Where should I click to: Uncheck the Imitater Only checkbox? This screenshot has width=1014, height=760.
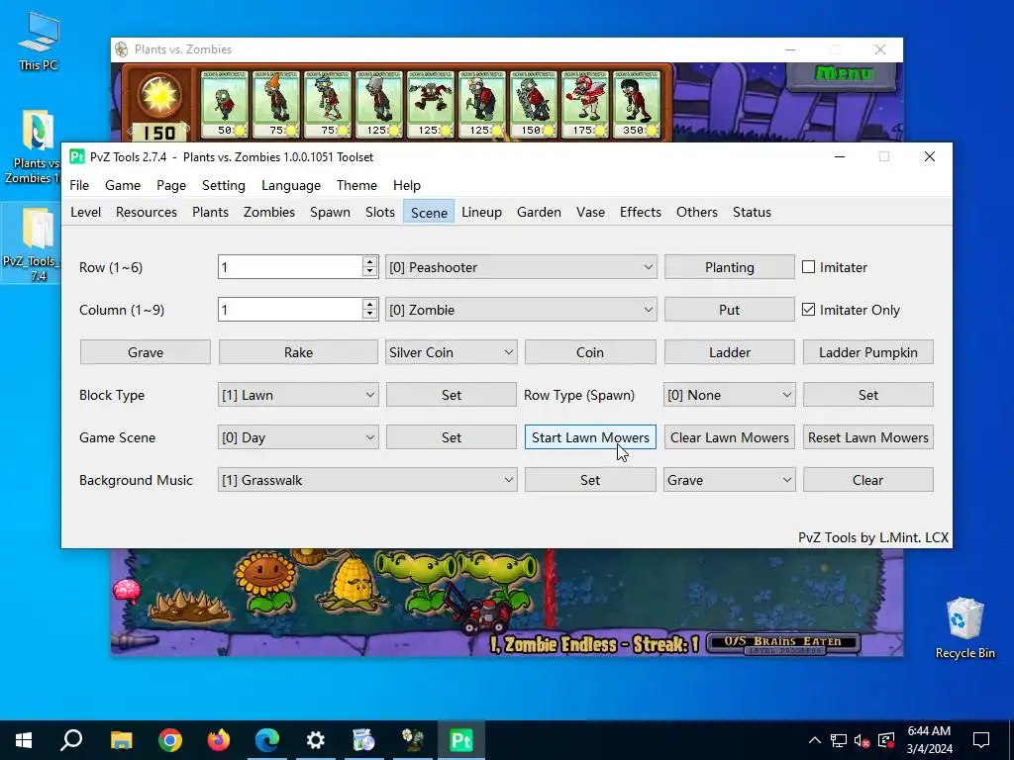point(808,310)
